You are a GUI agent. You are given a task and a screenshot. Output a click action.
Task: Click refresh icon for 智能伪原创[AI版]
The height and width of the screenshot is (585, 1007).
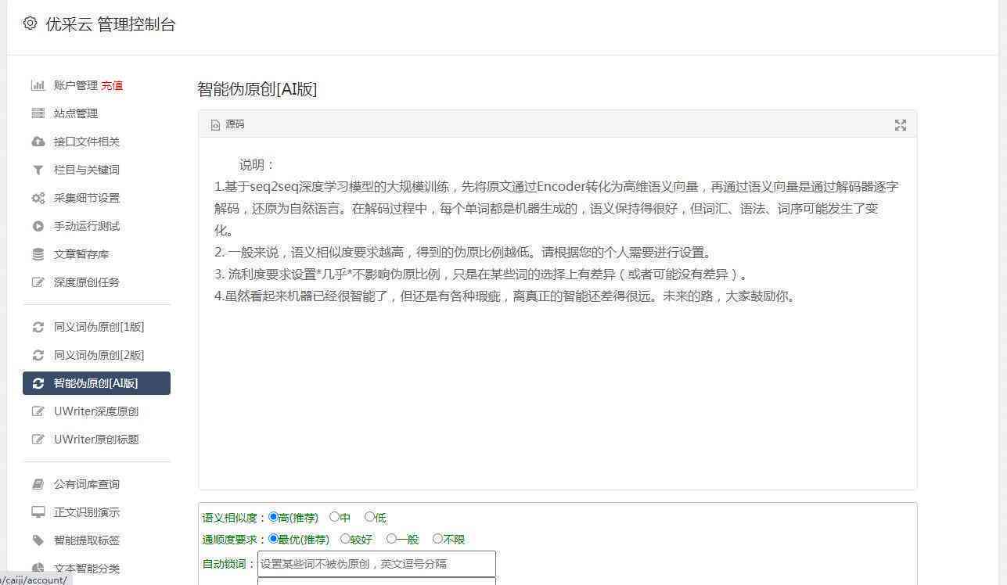pos(38,383)
